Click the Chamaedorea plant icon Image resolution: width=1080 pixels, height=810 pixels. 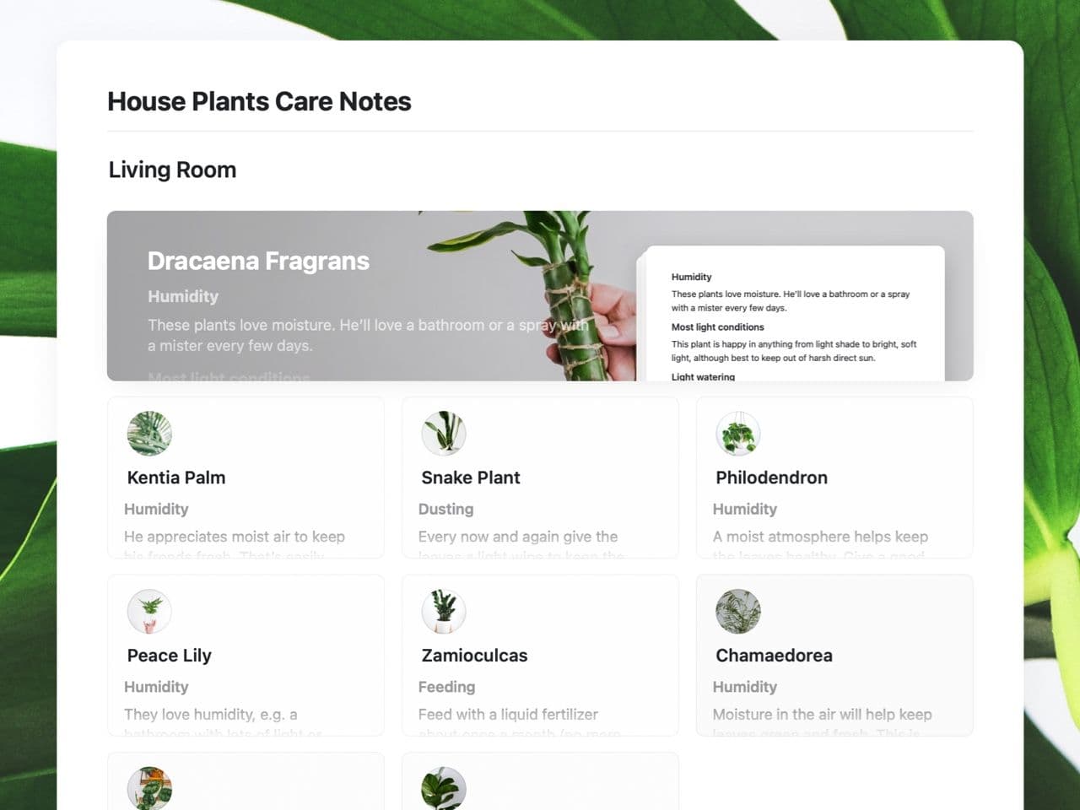(738, 612)
